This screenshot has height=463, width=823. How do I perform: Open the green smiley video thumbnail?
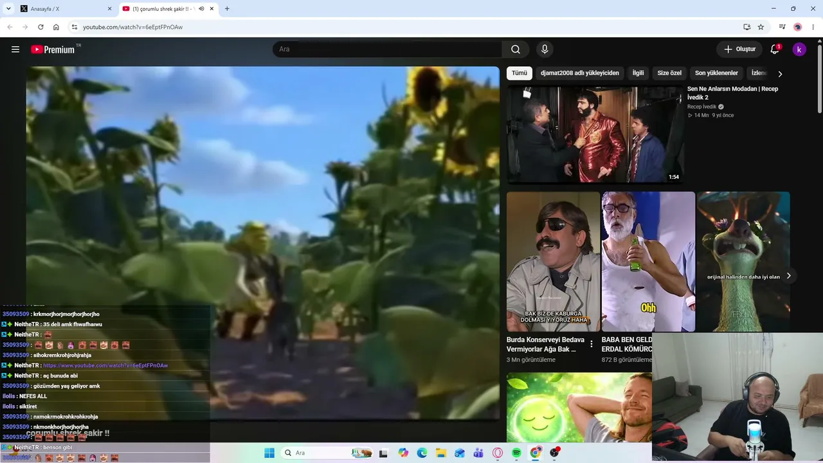(x=579, y=408)
